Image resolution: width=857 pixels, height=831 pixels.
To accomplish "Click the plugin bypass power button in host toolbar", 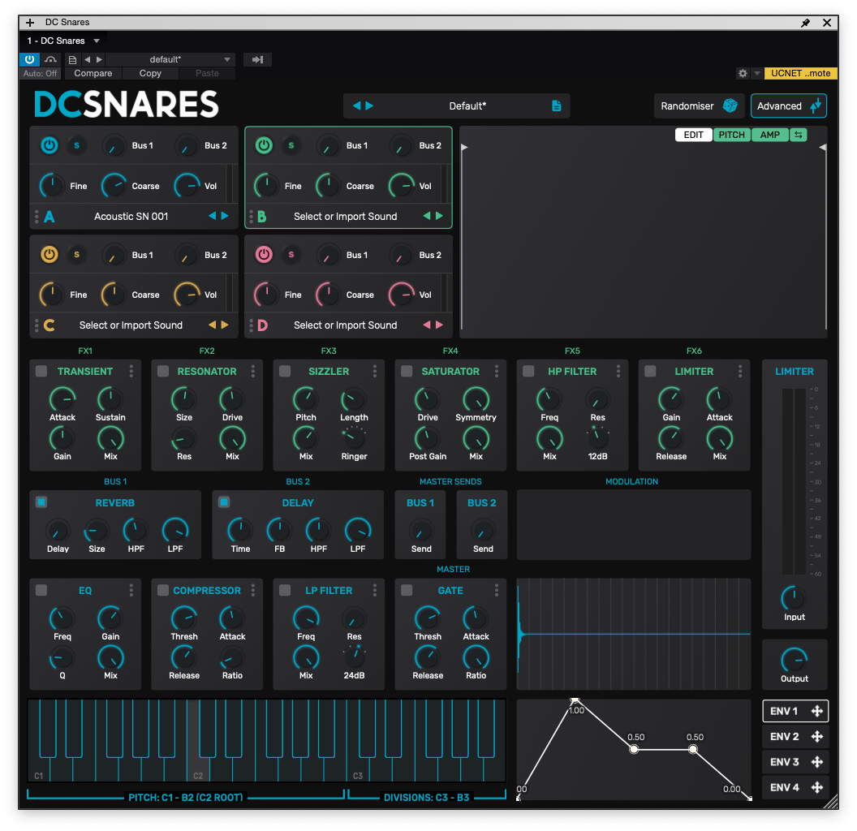I will [x=29, y=59].
